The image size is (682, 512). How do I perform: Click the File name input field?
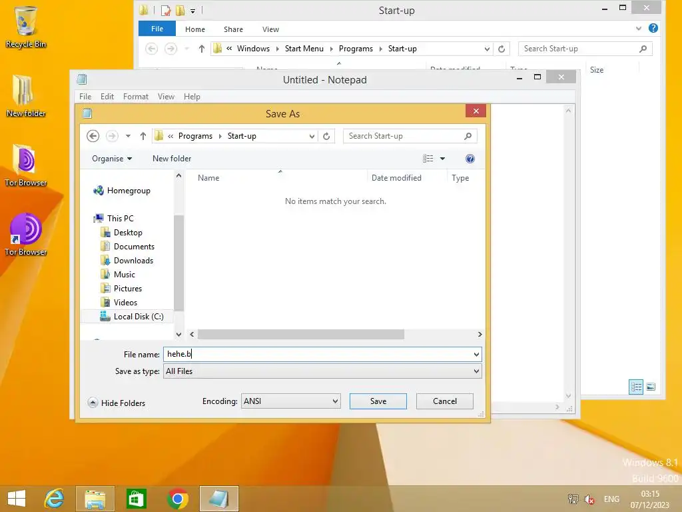pos(322,355)
